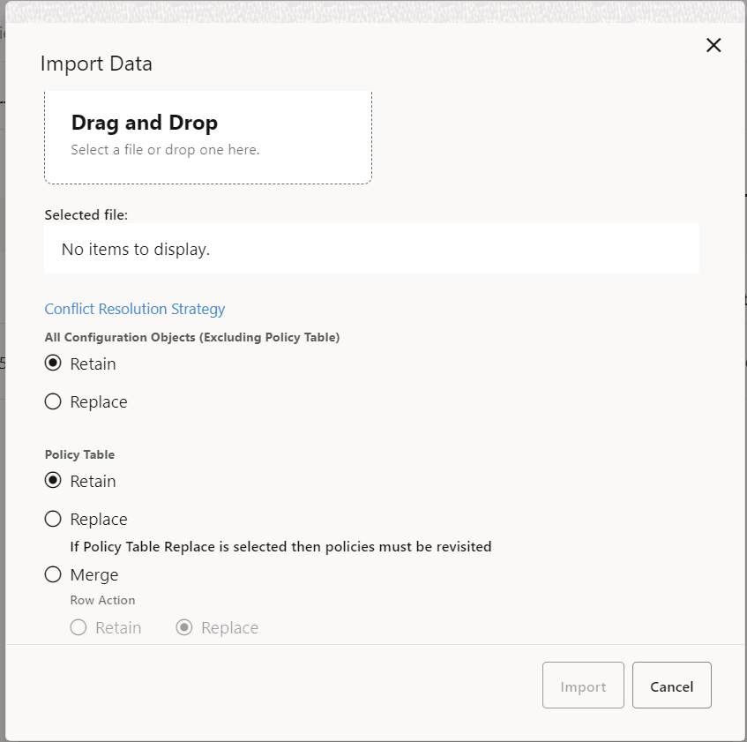Select Retain under All Configuration Objects
747x742 pixels.
pyautogui.click(x=53, y=364)
